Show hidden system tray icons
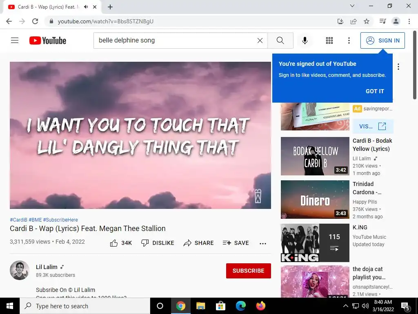 (x=345, y=306)
